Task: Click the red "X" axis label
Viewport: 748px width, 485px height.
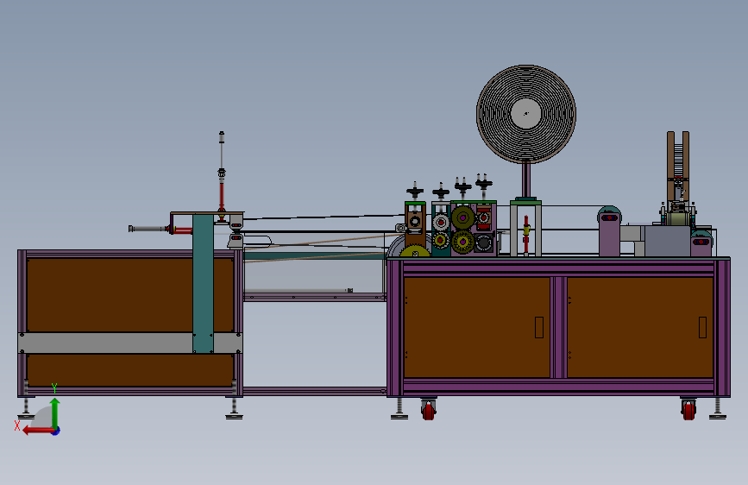Action: pyautogui.click(x=17, y=425)
